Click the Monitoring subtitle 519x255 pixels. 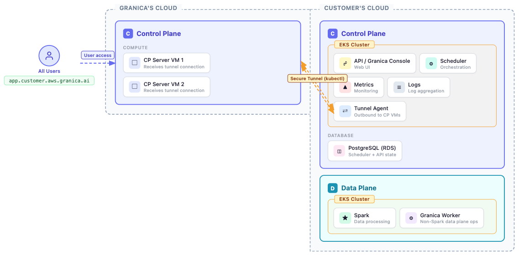pyautogui.click(x=366, y=91)
